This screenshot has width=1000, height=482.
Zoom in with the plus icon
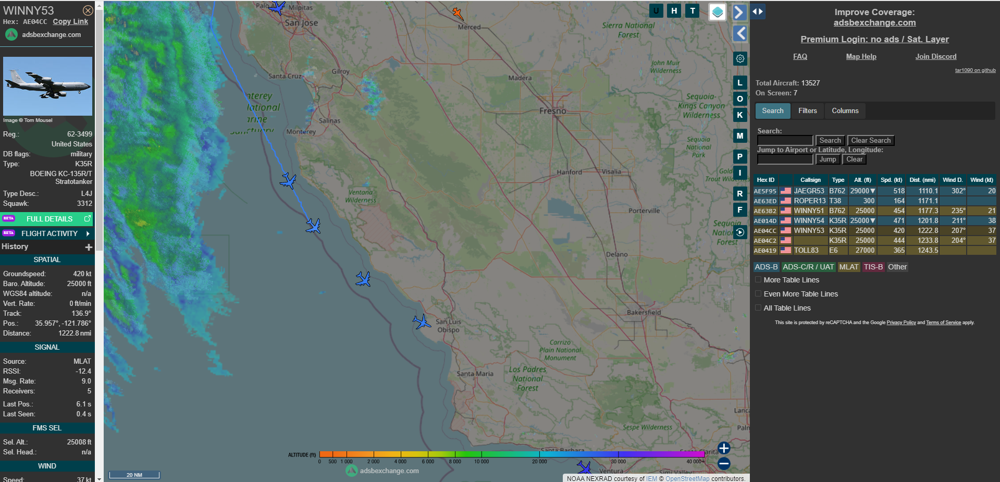[x=724, y=448]
